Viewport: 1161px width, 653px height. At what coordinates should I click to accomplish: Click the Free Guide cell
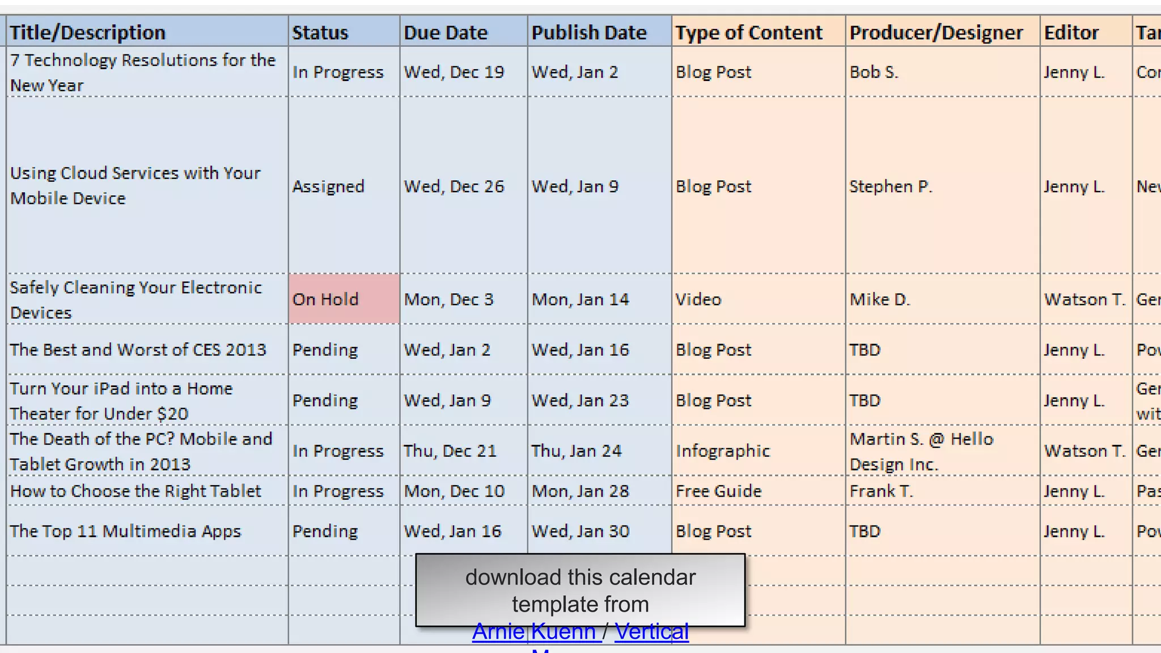point(718,491)
